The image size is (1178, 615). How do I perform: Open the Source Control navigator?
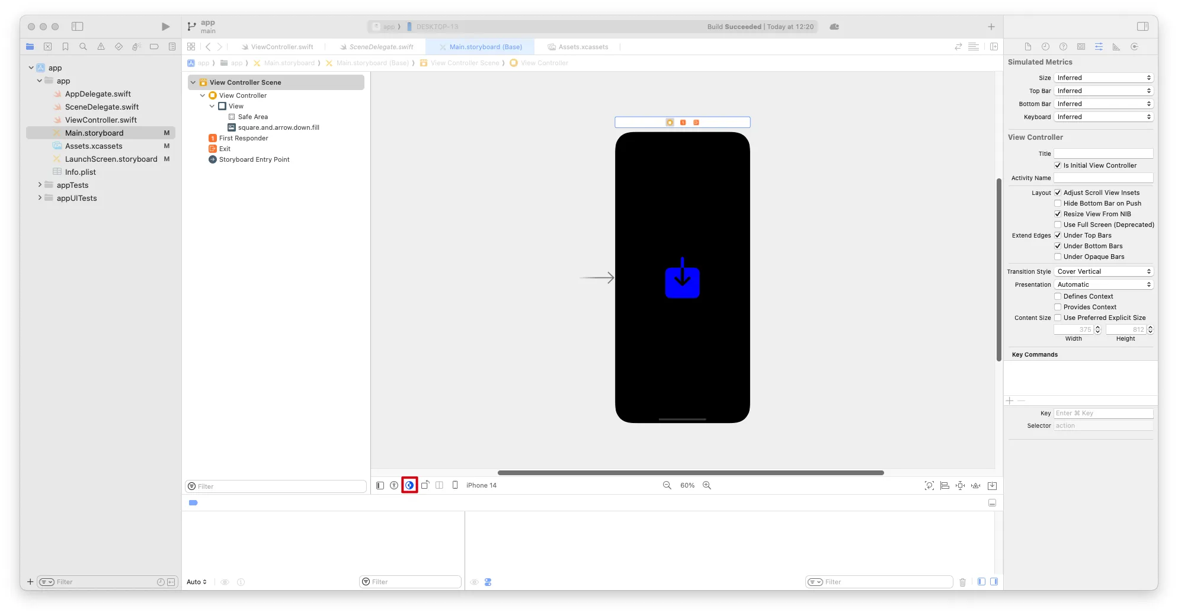tap(48, 47)
